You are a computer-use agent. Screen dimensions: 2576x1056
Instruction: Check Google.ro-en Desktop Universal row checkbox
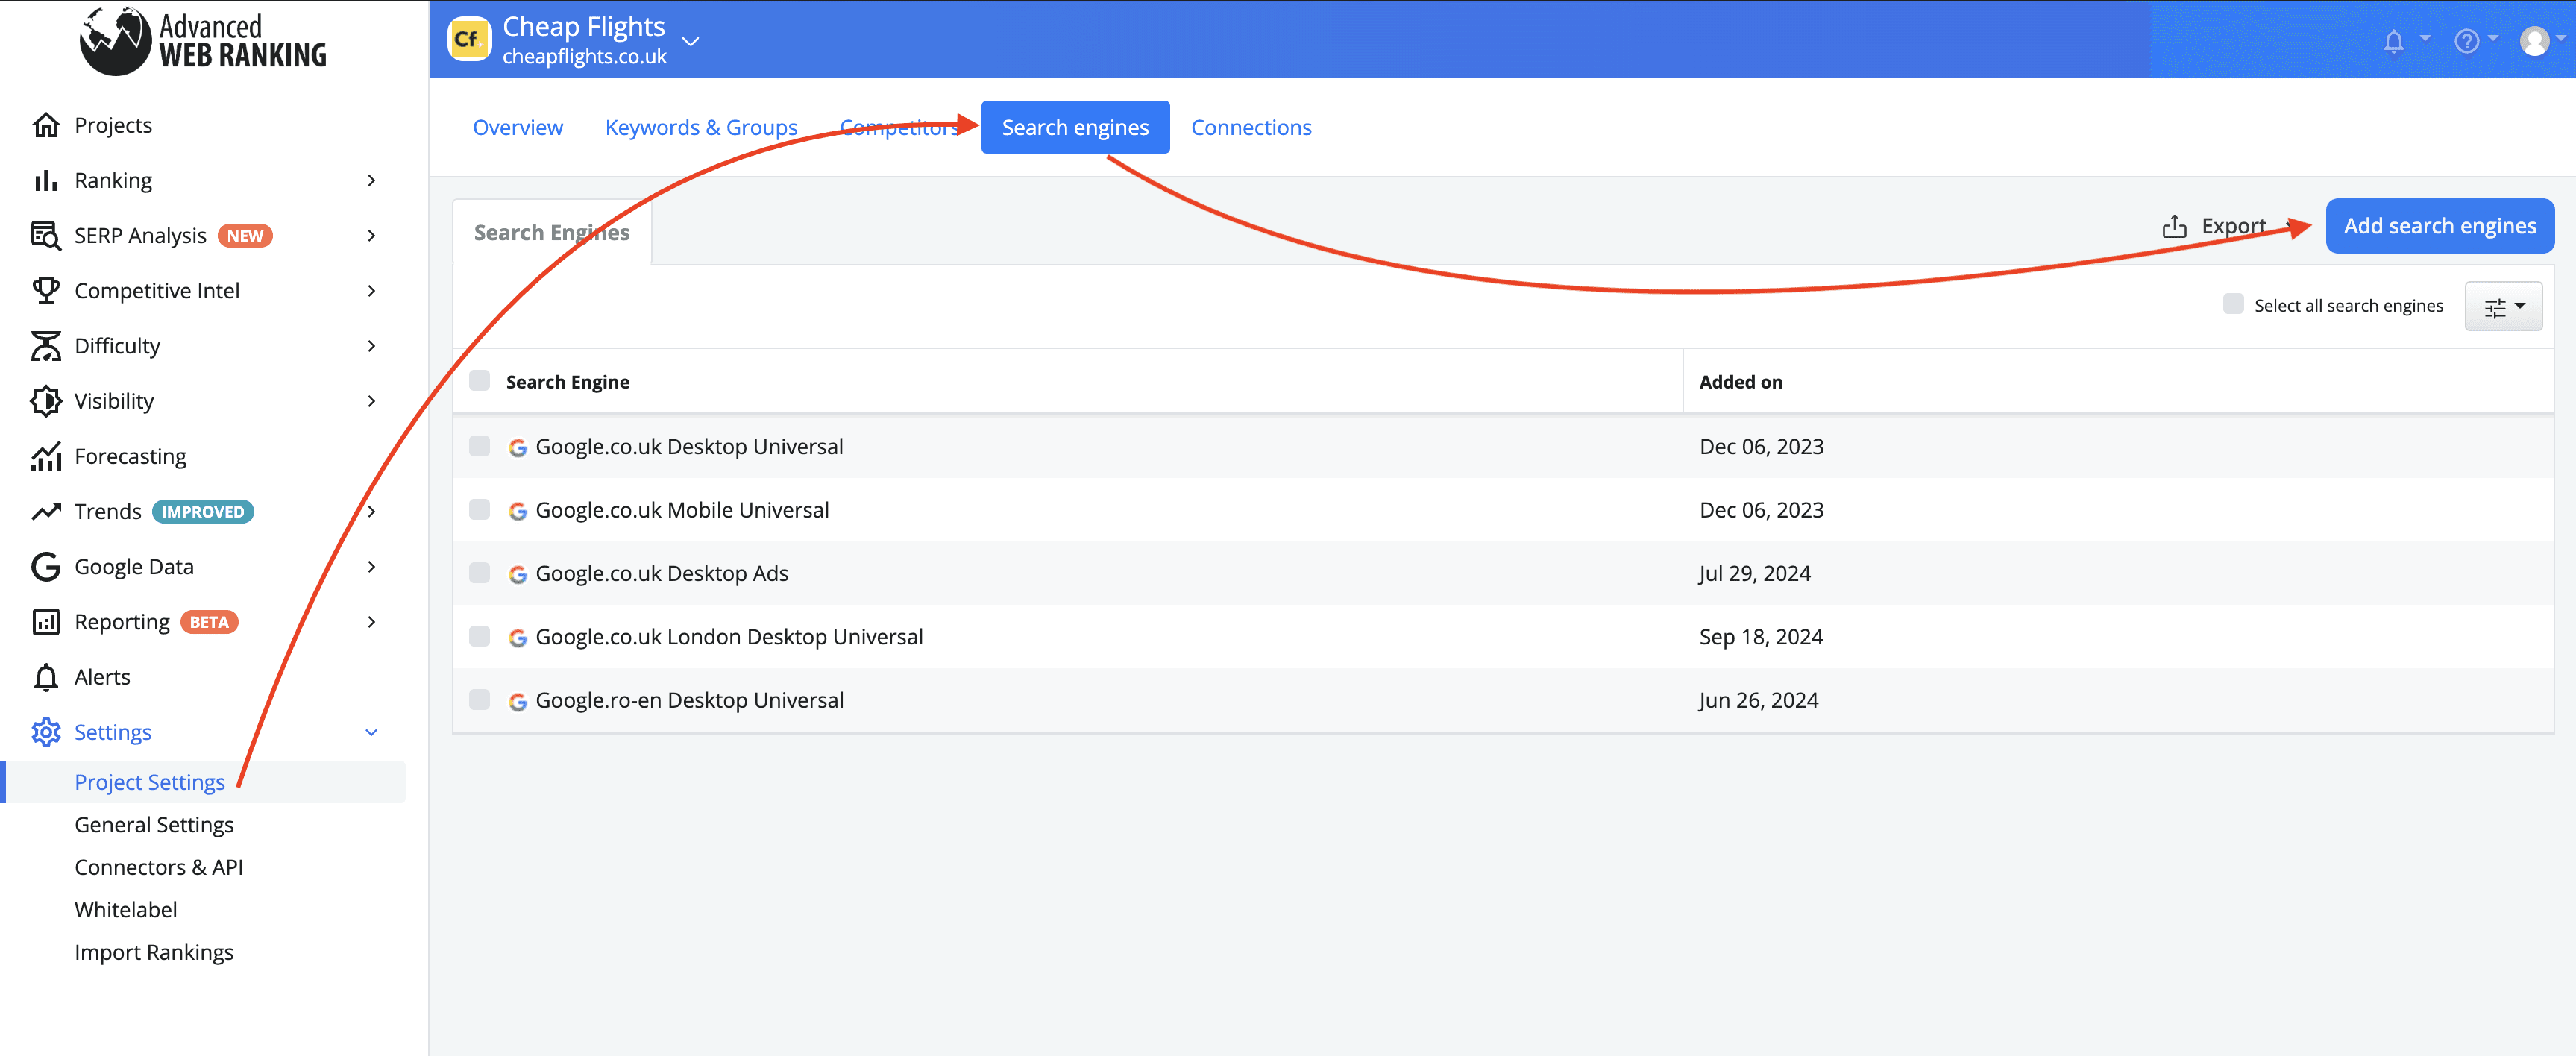[480, 700]
